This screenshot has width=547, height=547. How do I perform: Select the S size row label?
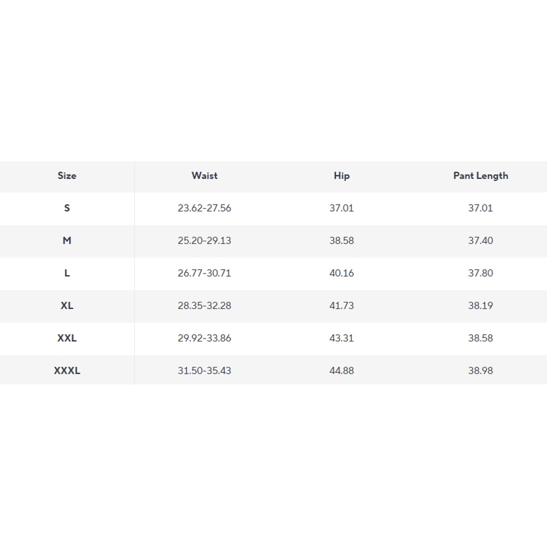click(67, 208)
